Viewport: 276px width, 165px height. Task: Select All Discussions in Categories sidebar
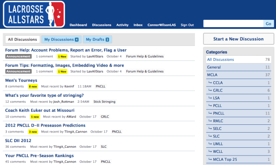coord(238,60)
